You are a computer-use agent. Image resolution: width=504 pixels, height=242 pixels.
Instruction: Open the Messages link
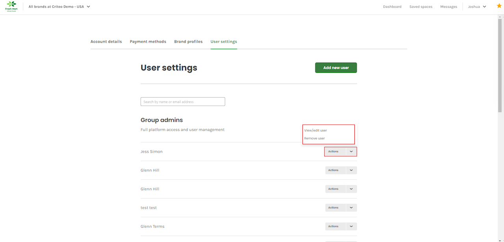(448, 7)
